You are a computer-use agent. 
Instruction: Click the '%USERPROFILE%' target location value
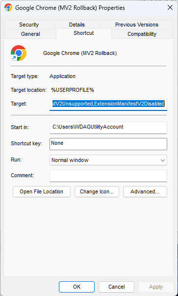point(73,90)
